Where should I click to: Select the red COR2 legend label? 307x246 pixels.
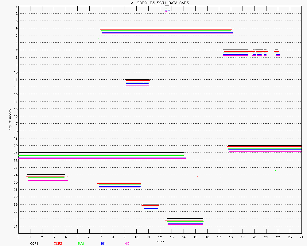58,244
